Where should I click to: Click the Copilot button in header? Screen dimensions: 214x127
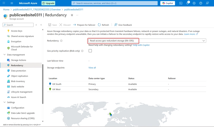(168, 3)
